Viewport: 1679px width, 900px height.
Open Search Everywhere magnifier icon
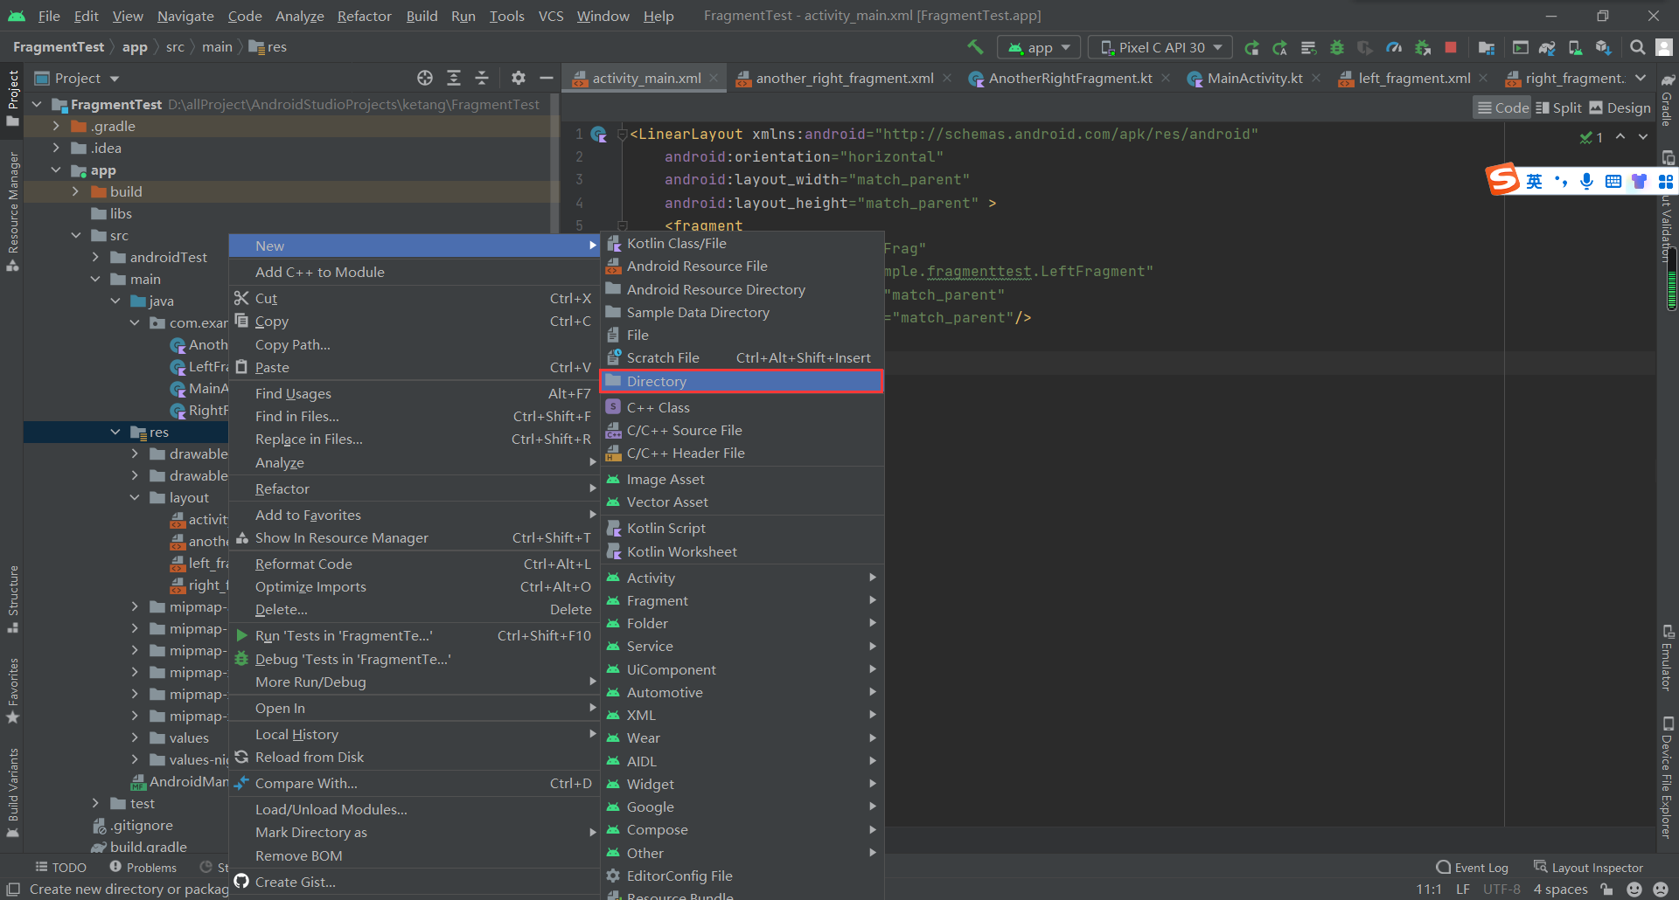coord(1637,47)
